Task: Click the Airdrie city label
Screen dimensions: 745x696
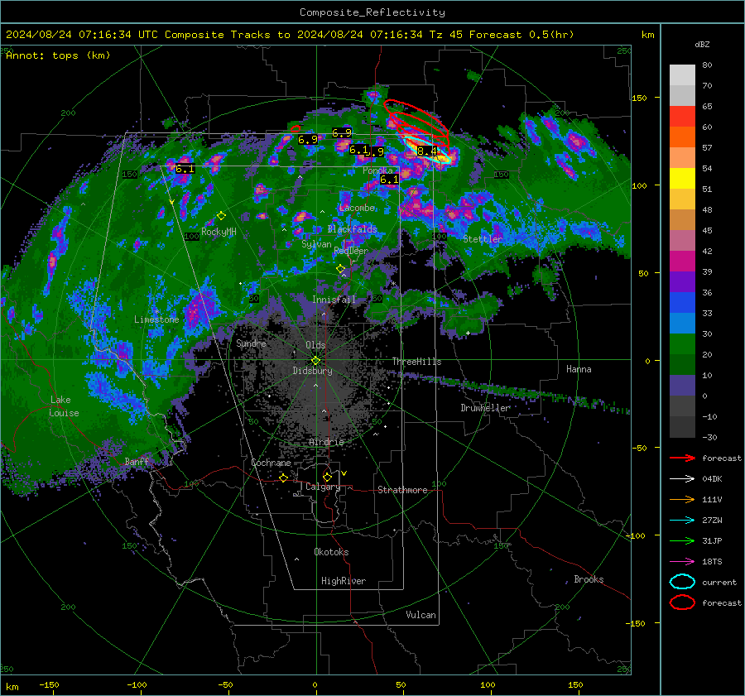Action: 326,442
